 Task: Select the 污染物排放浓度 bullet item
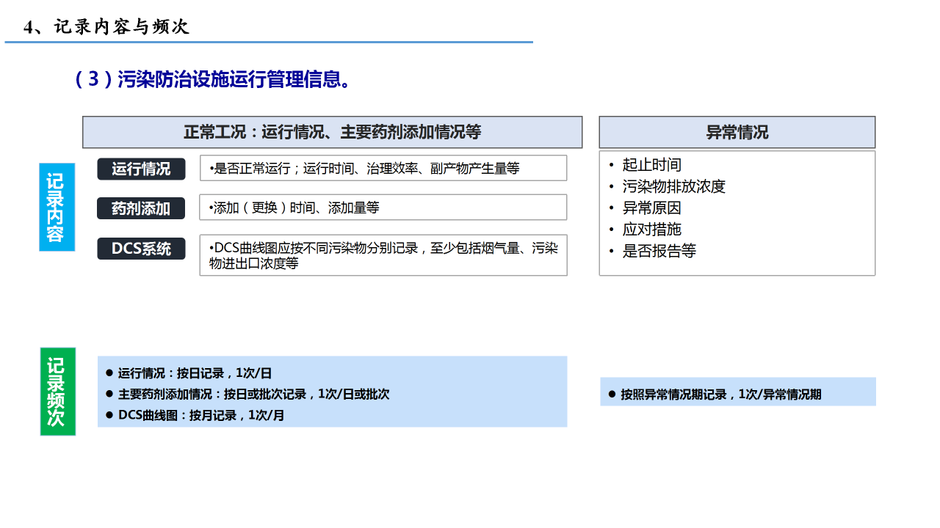(x=673, y=186)
